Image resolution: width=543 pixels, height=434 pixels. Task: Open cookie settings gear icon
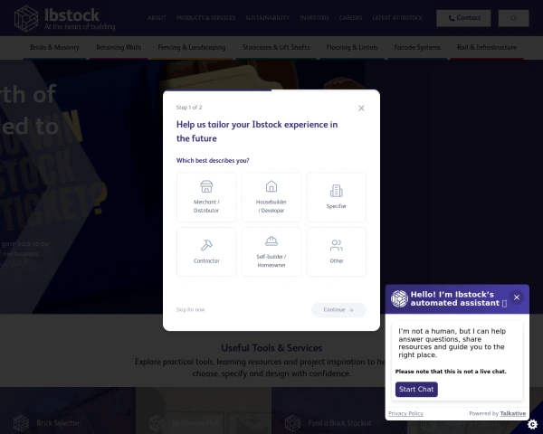[532, 424]
